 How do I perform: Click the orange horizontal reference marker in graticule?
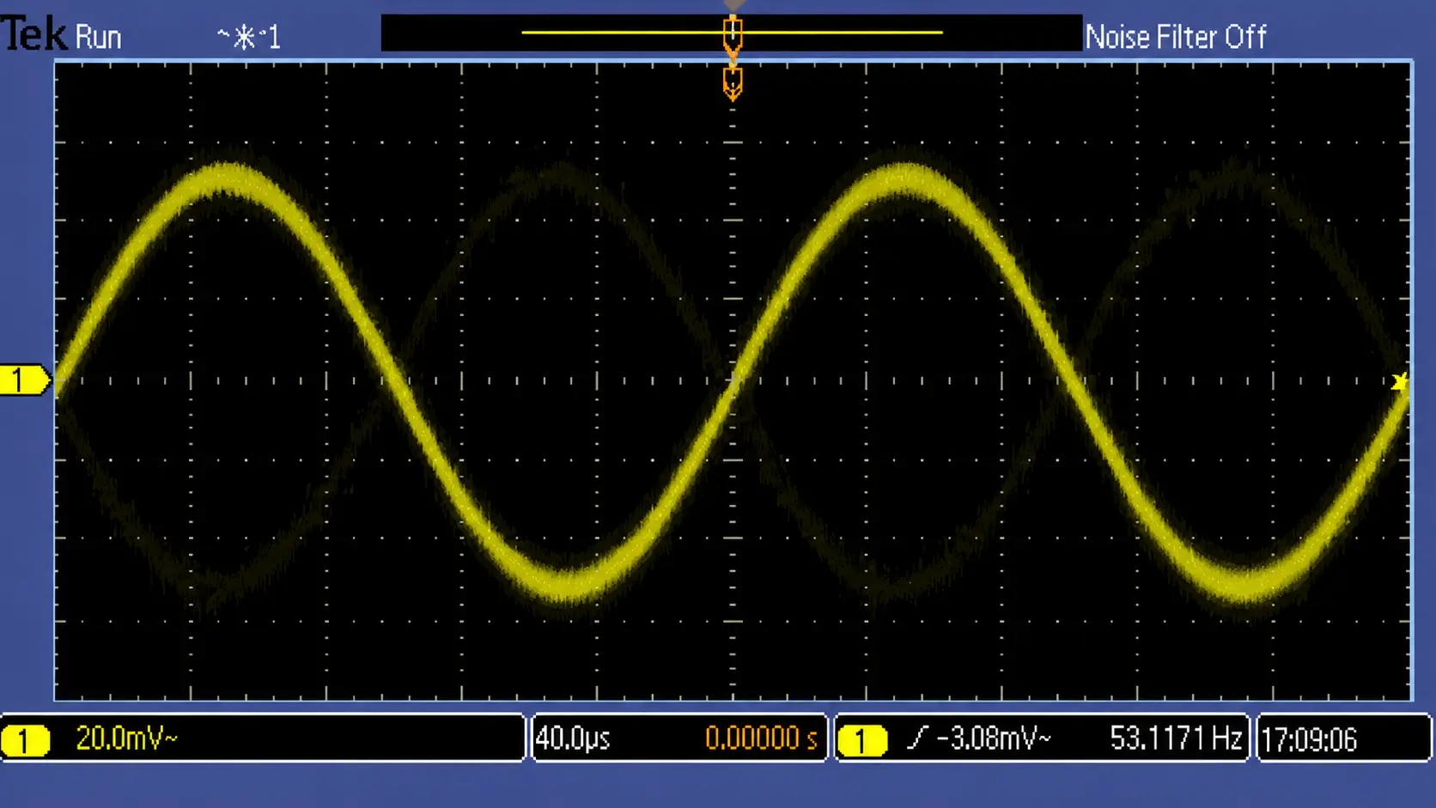pyautogui.click(x=733, y=84)
